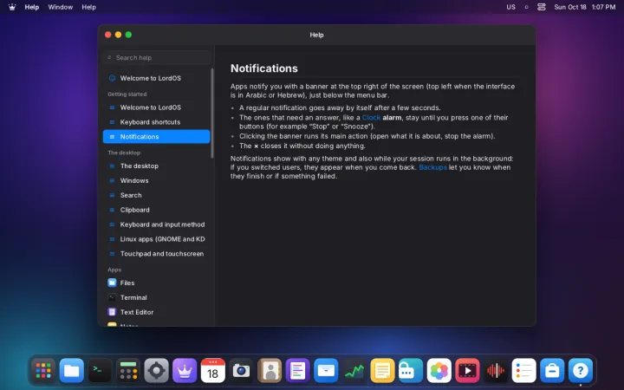The image size is (624, 390).
Task: Open the Files app help entry
Action: [x=156, y=283]
